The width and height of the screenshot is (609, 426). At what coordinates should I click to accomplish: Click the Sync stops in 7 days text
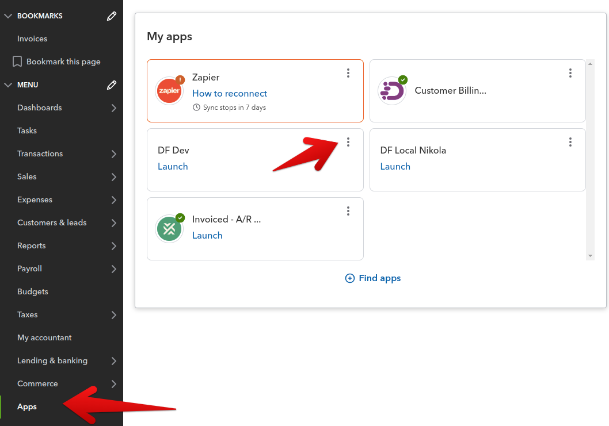(234, 108)
